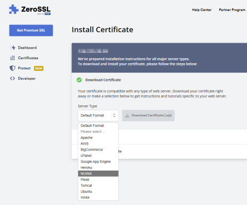Toggle the Server Type dropdown arrows
Viewport: 247px width, 205px height.
point(114,115)
